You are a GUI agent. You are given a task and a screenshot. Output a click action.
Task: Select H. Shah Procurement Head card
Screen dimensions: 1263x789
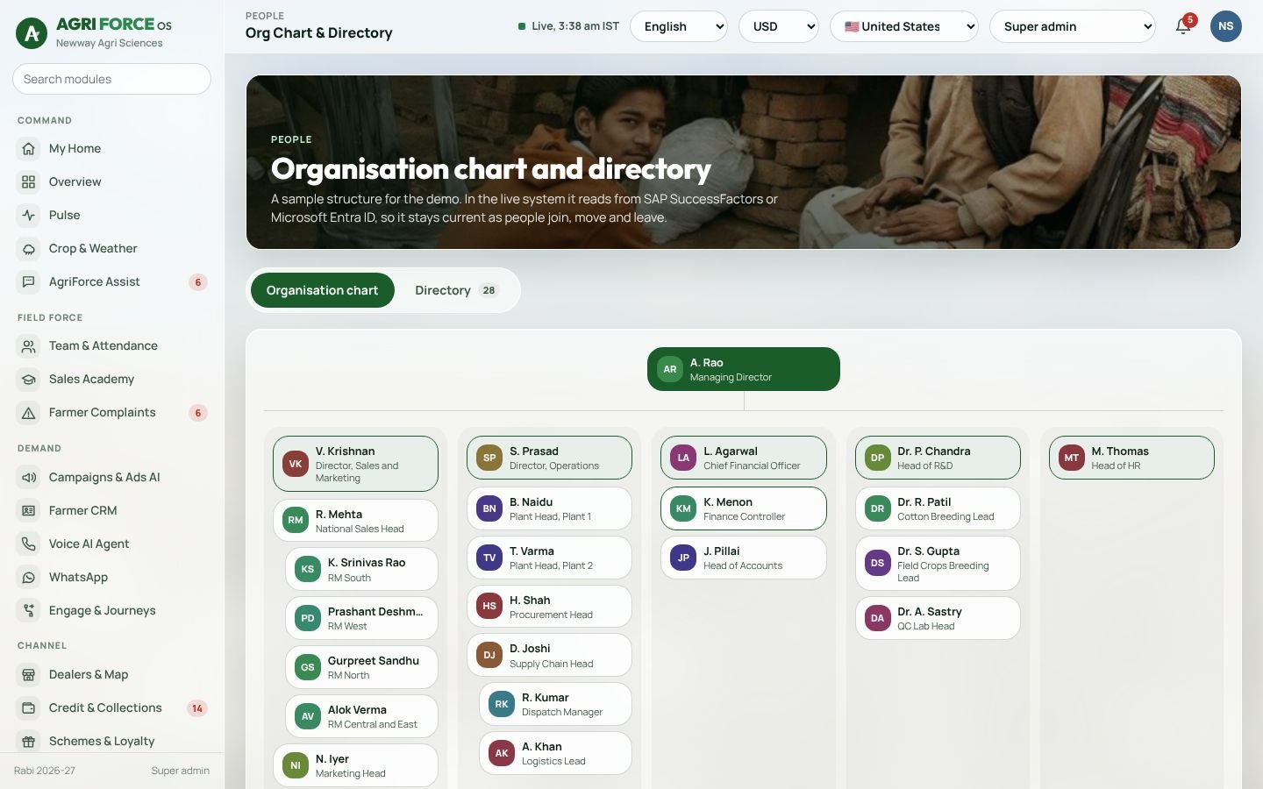click(549, 607)
